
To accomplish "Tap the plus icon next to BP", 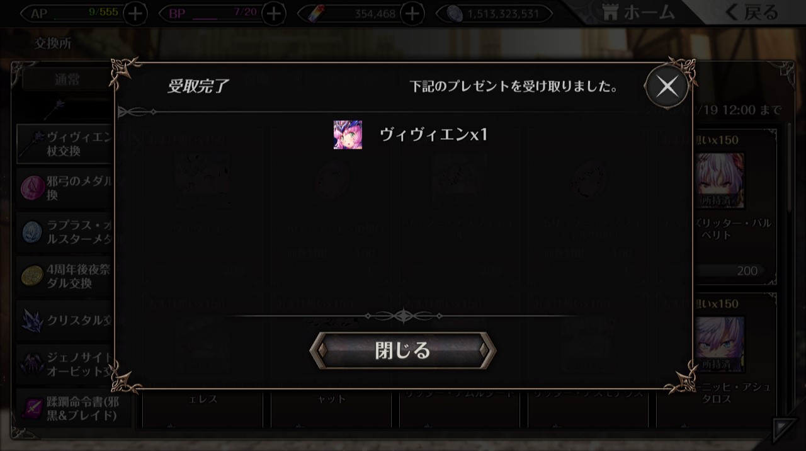I will coord(273,13).
